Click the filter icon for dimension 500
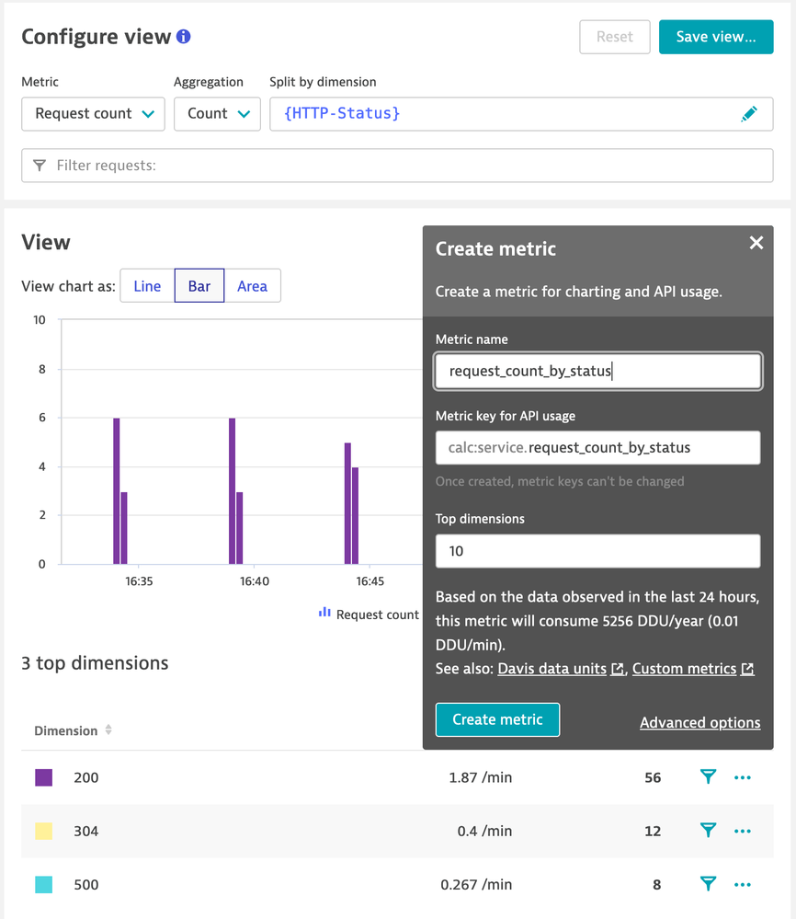The image size is (796, 919). click(708, 885)
